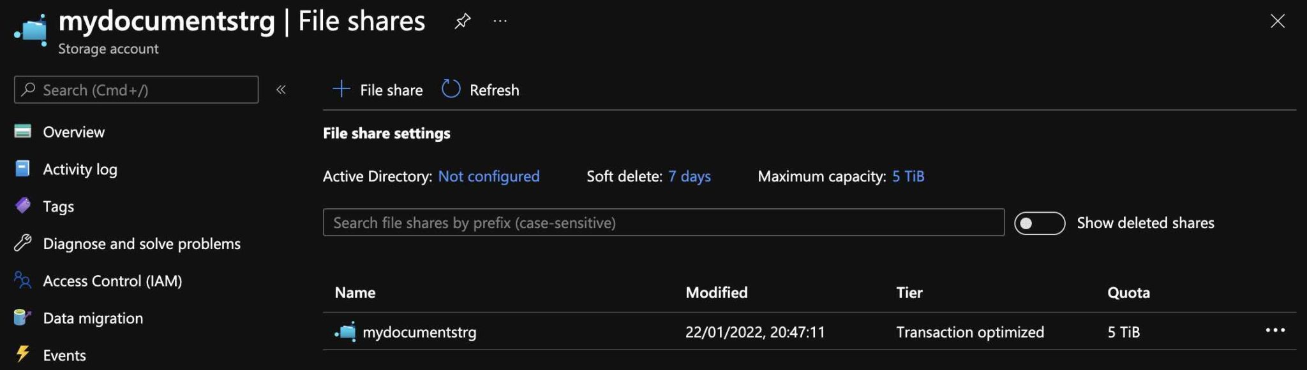Click the sidebar Search (Cmd+/) box

pyautogui.click(x=136, y=90)
